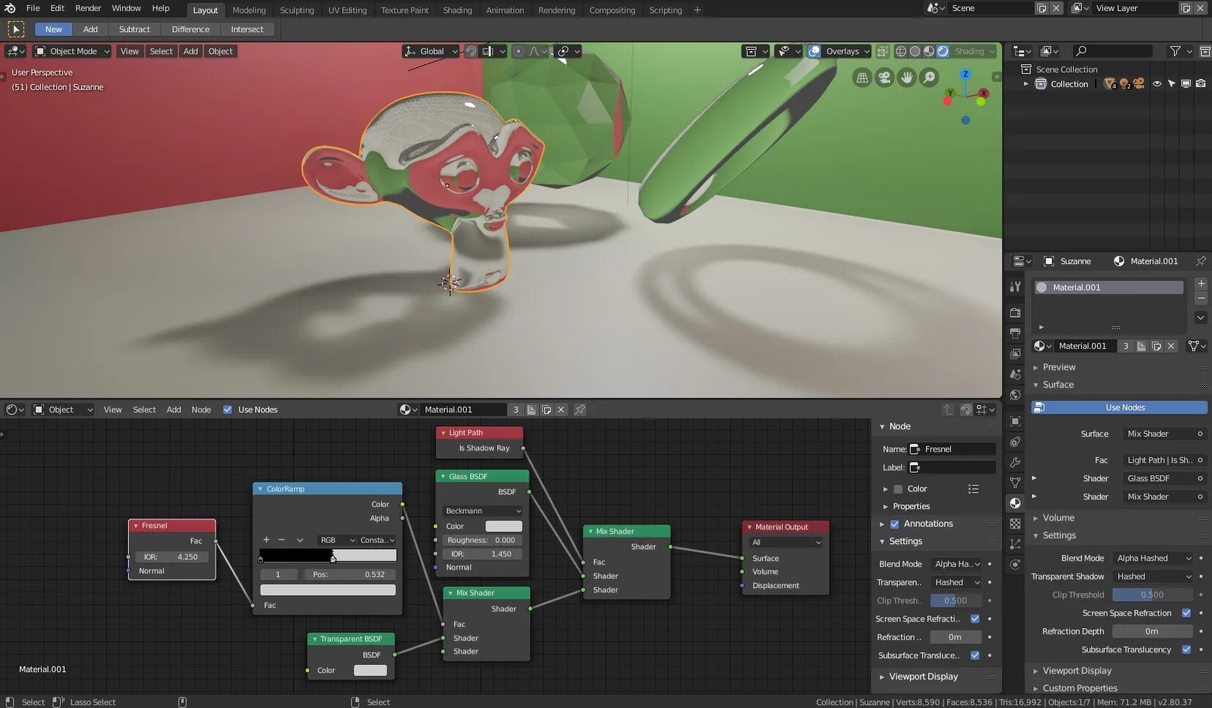Open the node editor Node menu
This screenshot has height=708, width=1212.
pos(201,410)
